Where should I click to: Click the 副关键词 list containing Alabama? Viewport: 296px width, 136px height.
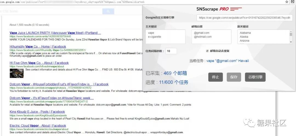coord(265,37)
